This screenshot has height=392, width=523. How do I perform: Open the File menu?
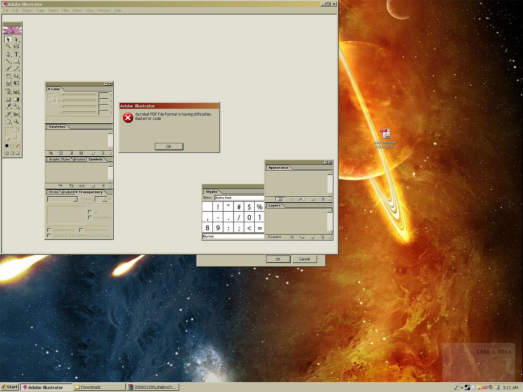[x=6, y=11]
